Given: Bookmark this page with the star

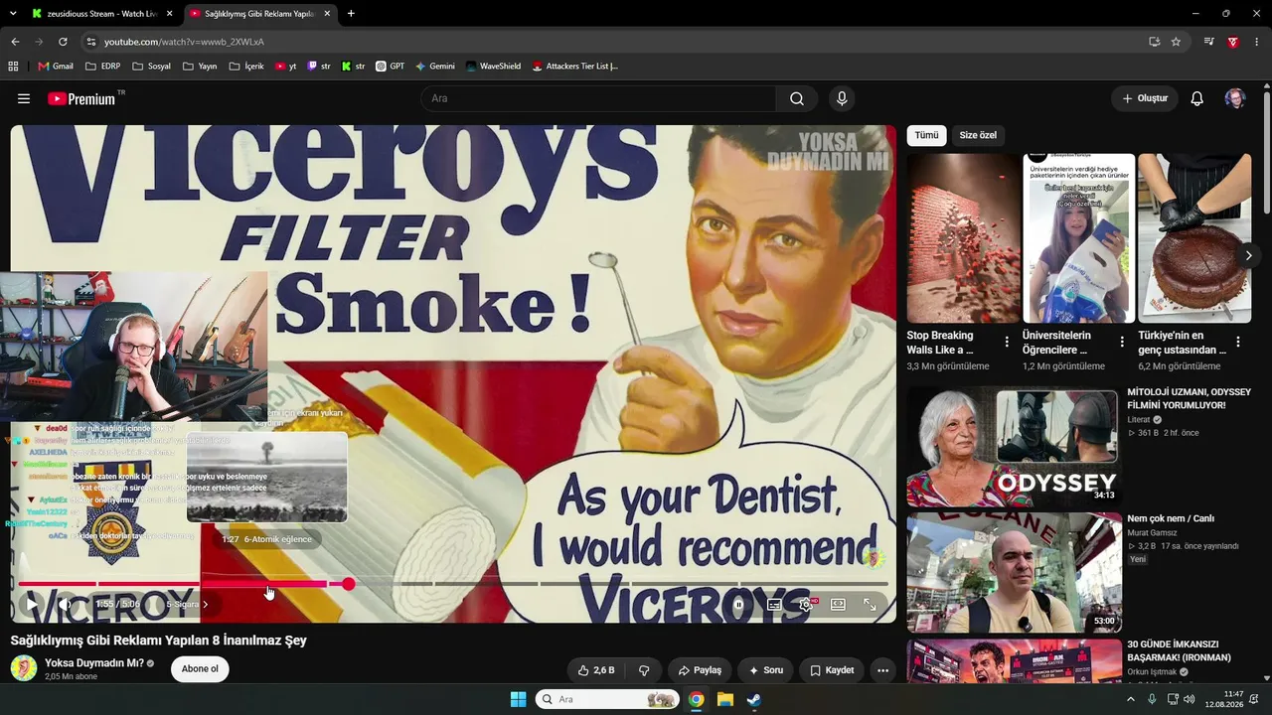Looking at the screenshot, I should tap(1176, 42).
